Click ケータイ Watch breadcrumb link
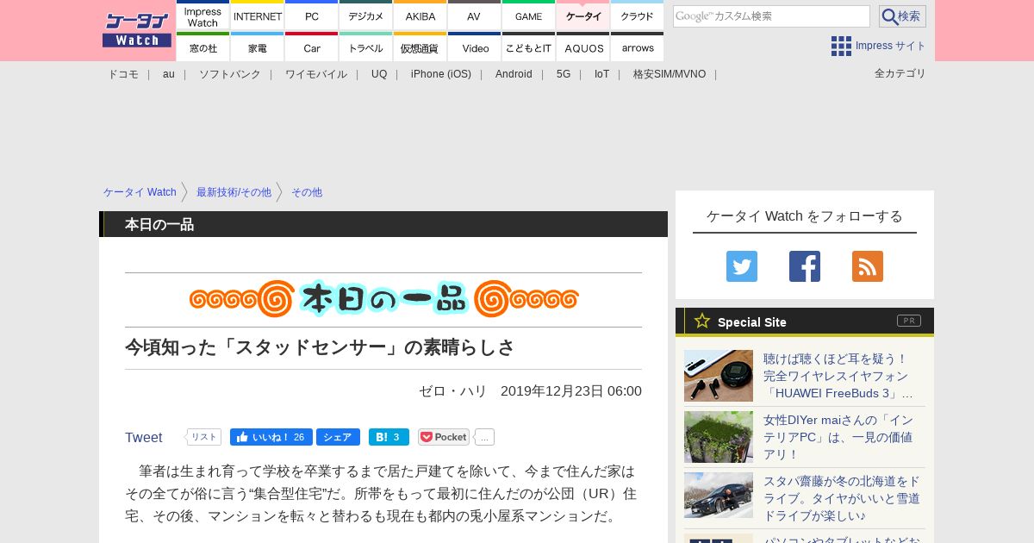The height and width of the screenshot is (543, 1034). [140, 192]
